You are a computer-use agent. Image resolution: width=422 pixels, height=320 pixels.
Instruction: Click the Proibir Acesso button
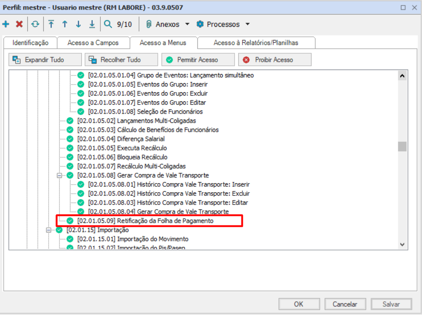(x=274, y=60)
